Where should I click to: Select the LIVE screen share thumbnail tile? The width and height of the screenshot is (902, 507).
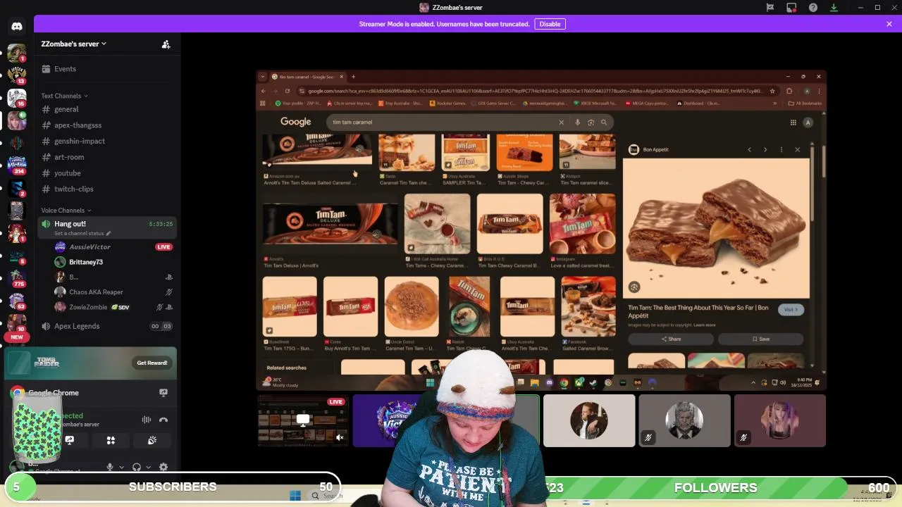point(303,420)
